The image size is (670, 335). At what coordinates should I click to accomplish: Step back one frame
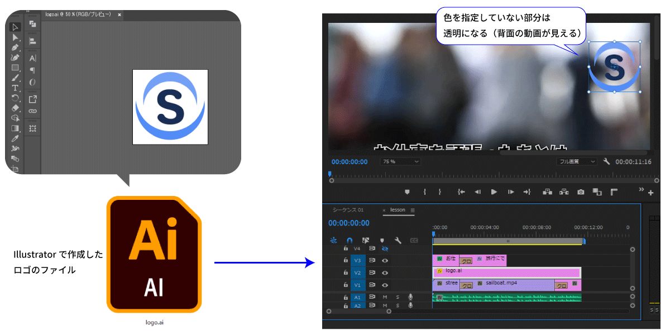pyautogui.click(x=478, y=192)
